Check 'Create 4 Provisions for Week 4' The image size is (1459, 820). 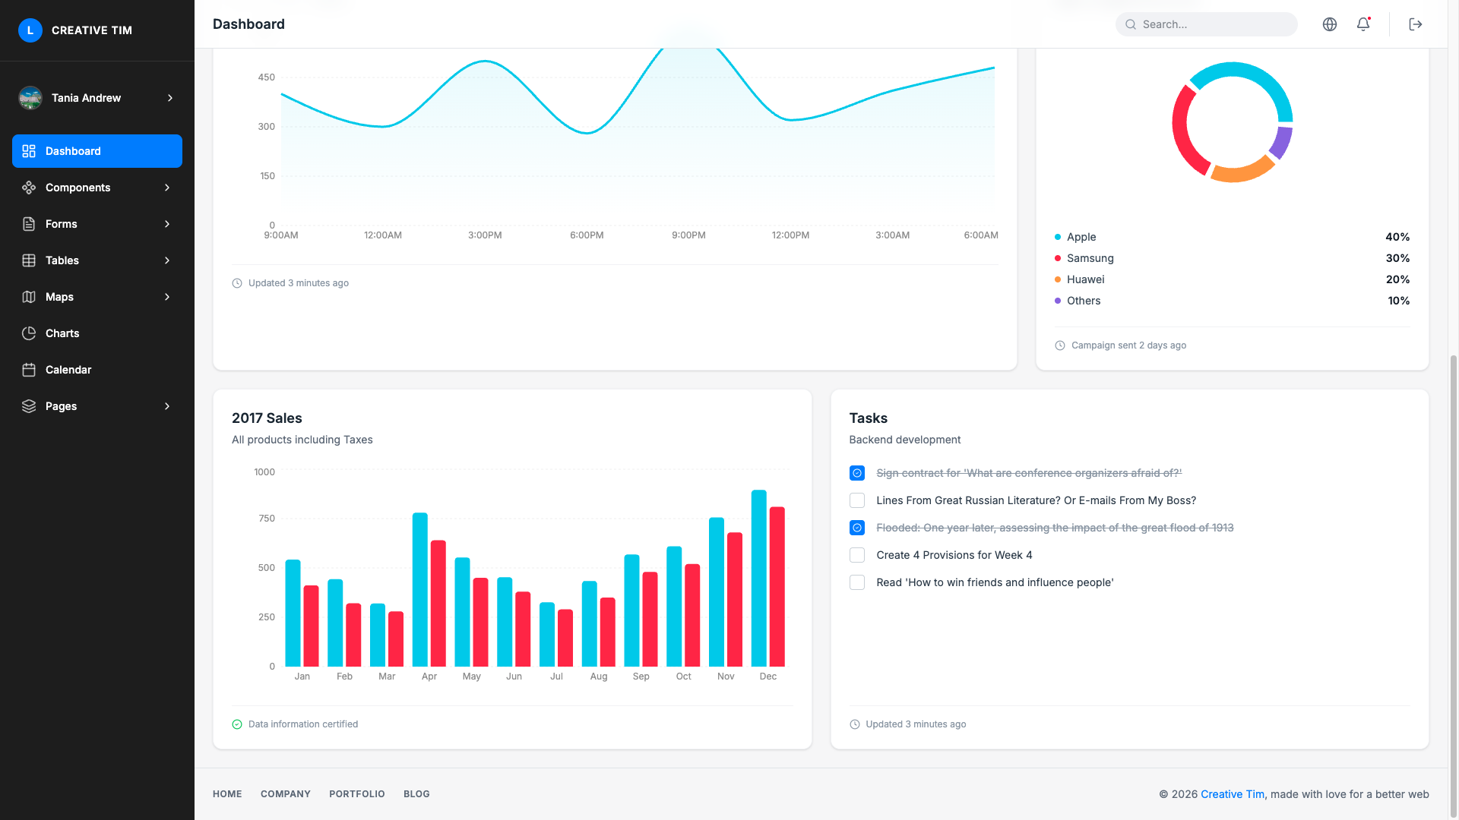pos(857,555)
